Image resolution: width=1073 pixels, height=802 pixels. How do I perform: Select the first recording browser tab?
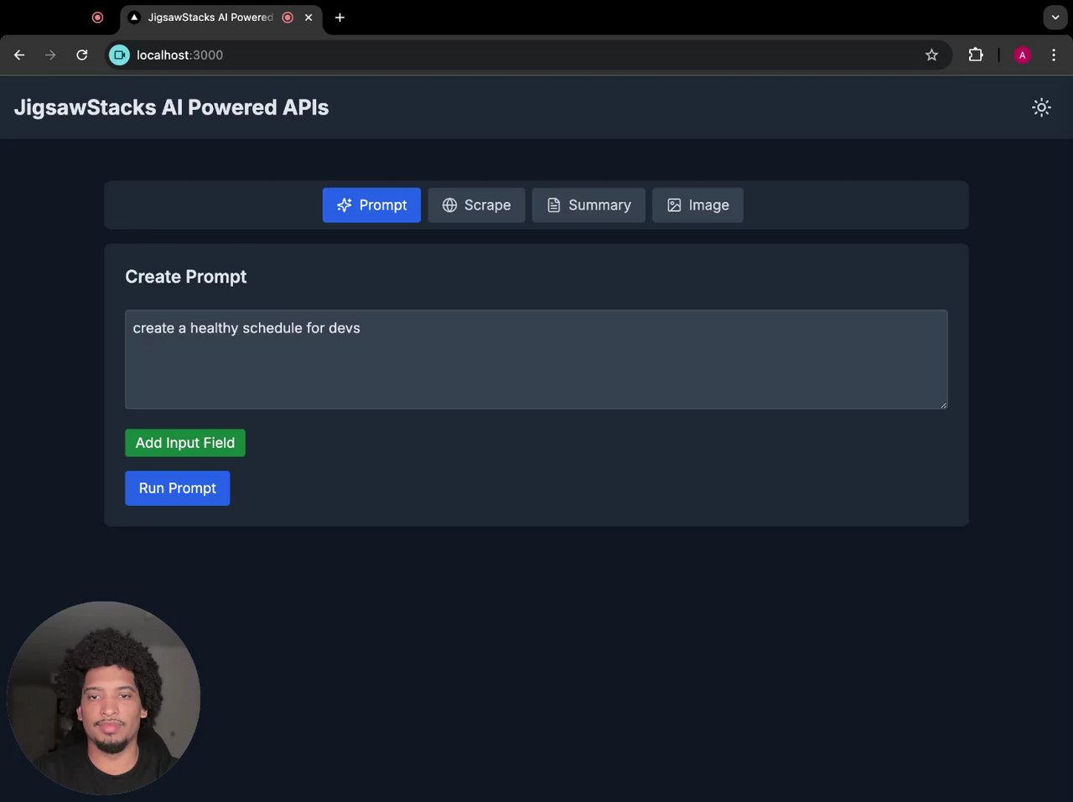97,18
